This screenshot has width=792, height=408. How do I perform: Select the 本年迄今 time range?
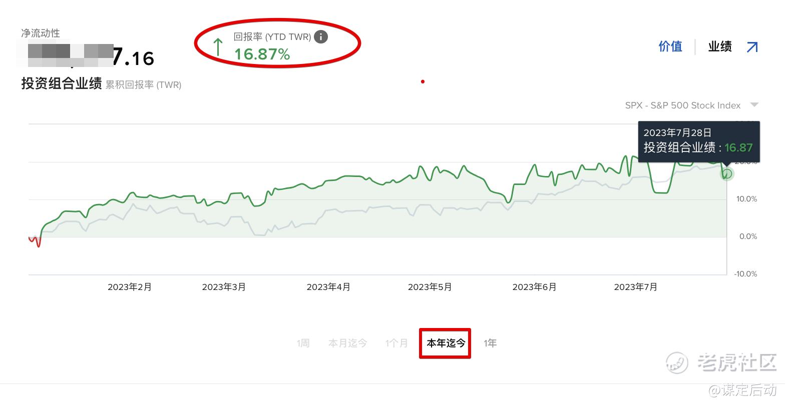click(x=446, y=343)
